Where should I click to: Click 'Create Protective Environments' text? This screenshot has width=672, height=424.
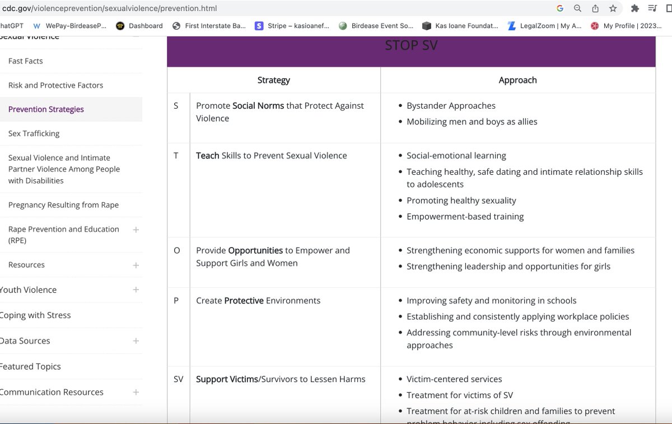click(258, 301)
